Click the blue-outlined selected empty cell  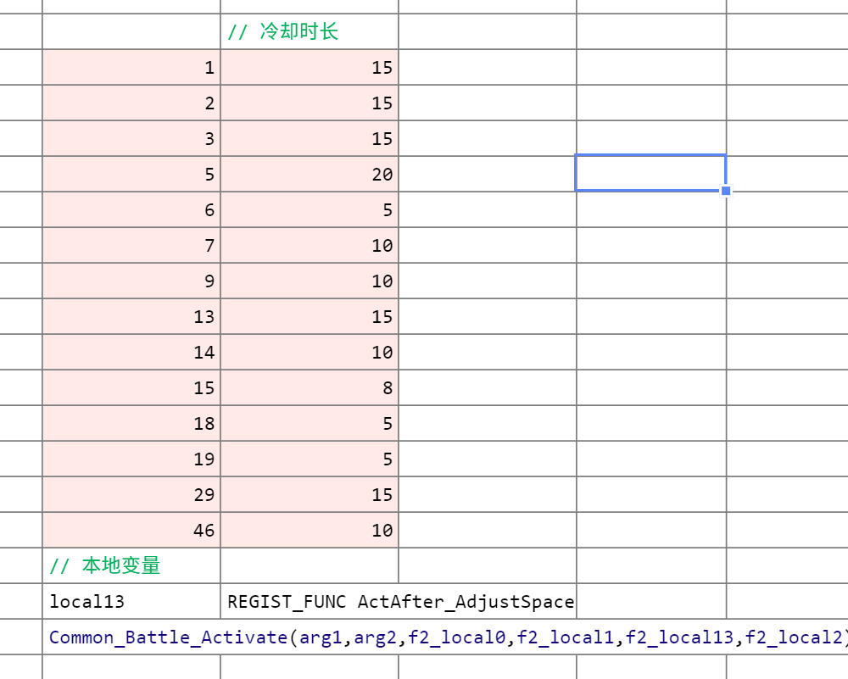click(650, 173)
